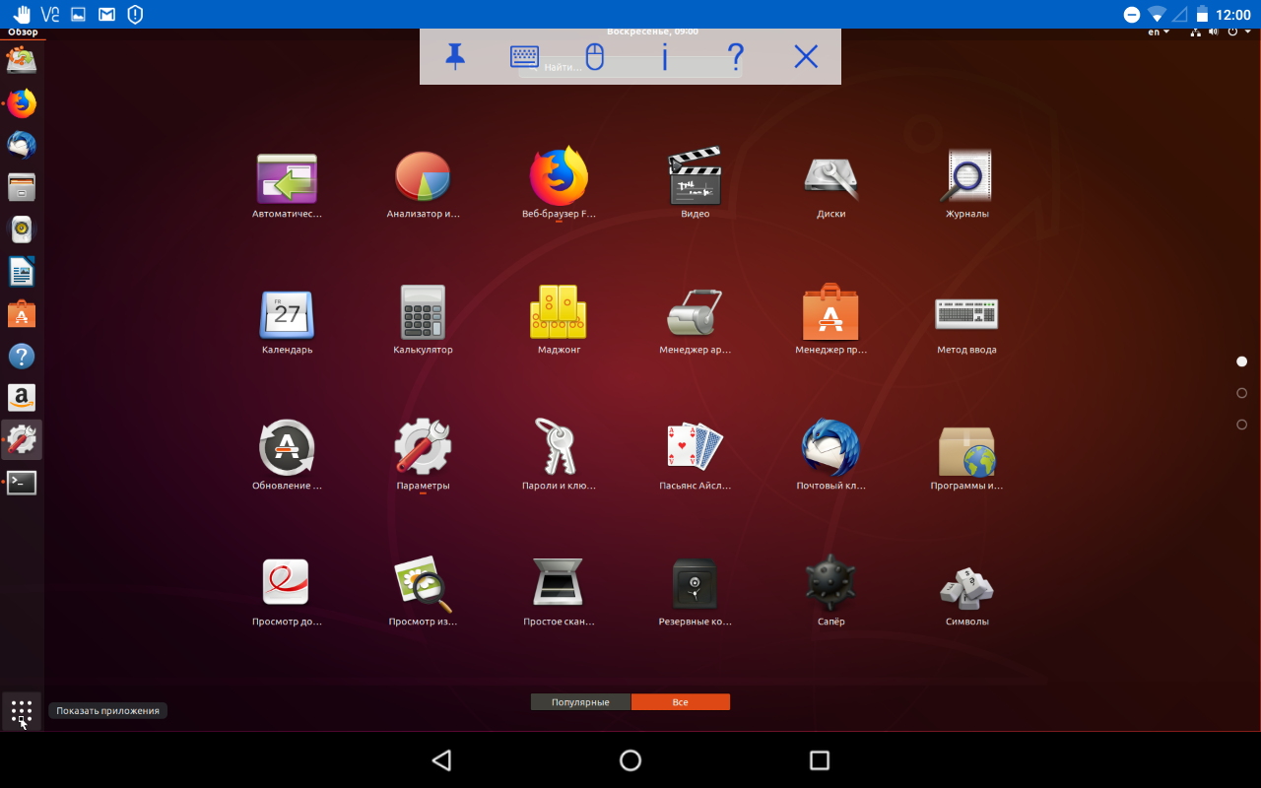
Task: Start the Маджонг game
Action: point(559,321)
